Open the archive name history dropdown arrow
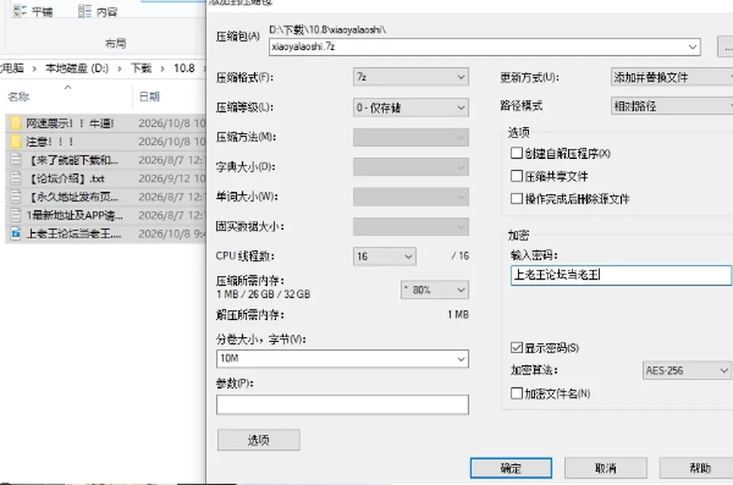 [x=693, y=47]
